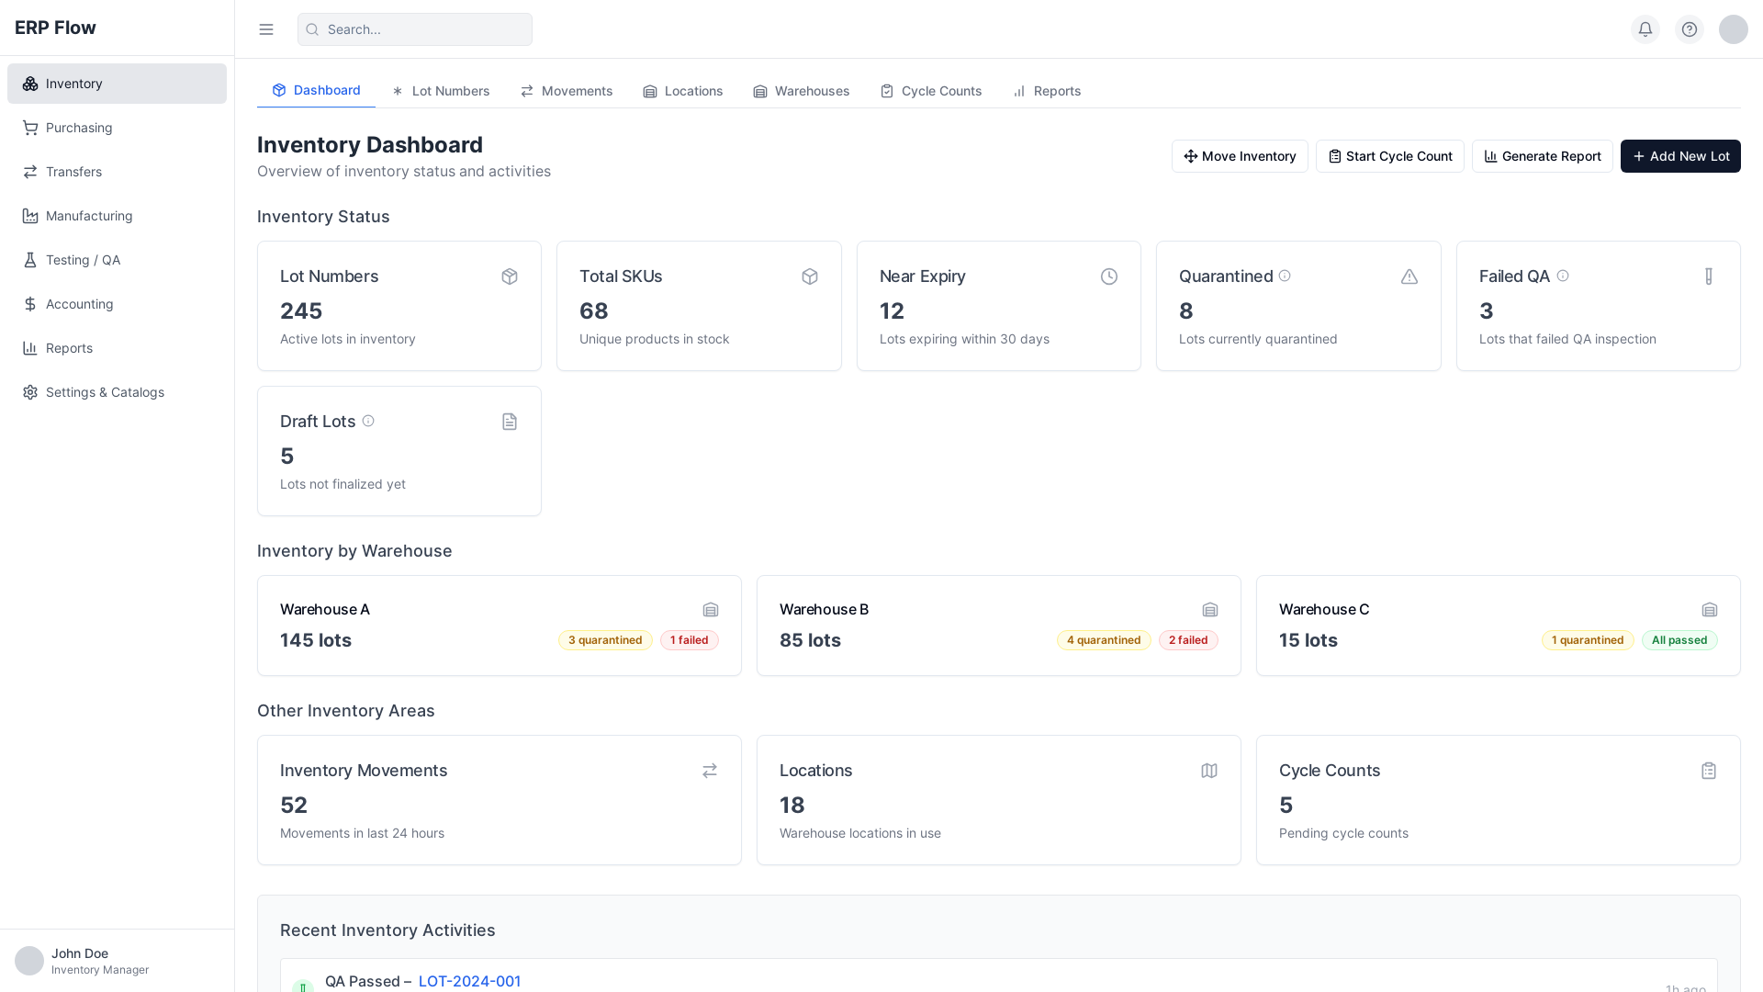Screen dimensions: 1763x992
Task: Open the LOT-2024-001 link
Action: point(469,981)
